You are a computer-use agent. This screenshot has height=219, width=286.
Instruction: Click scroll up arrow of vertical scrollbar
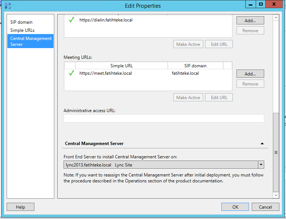(x=276, y=18)
